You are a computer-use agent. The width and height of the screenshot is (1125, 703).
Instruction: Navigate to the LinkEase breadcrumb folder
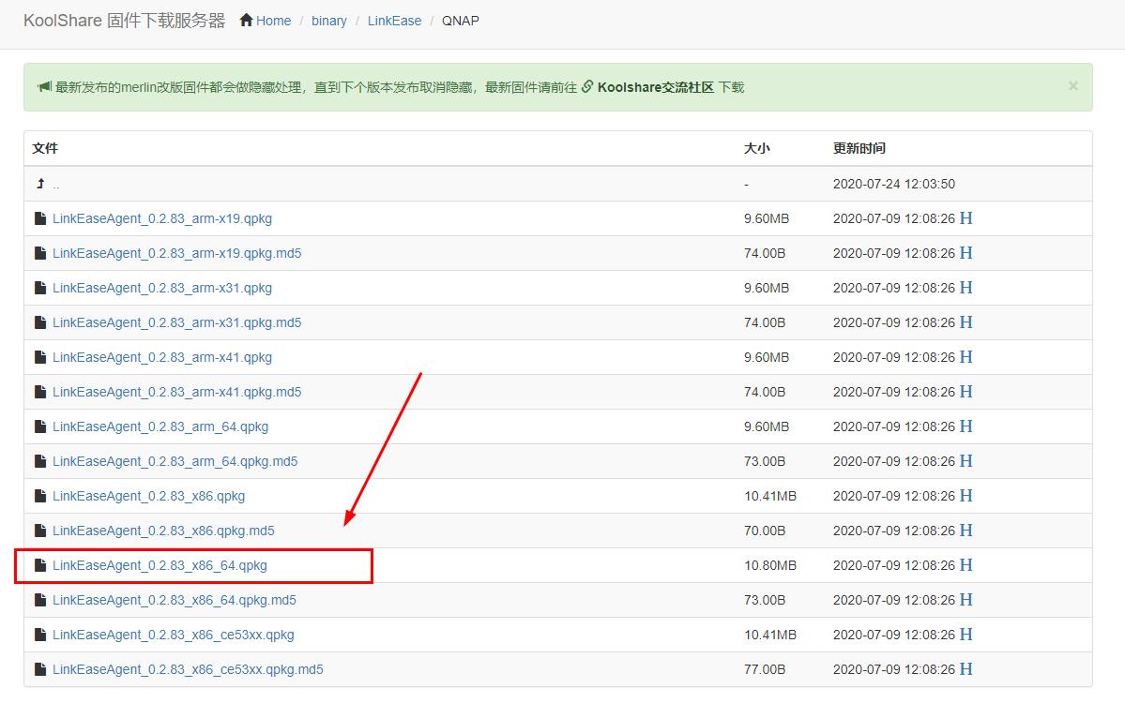[x=395, y=21]
